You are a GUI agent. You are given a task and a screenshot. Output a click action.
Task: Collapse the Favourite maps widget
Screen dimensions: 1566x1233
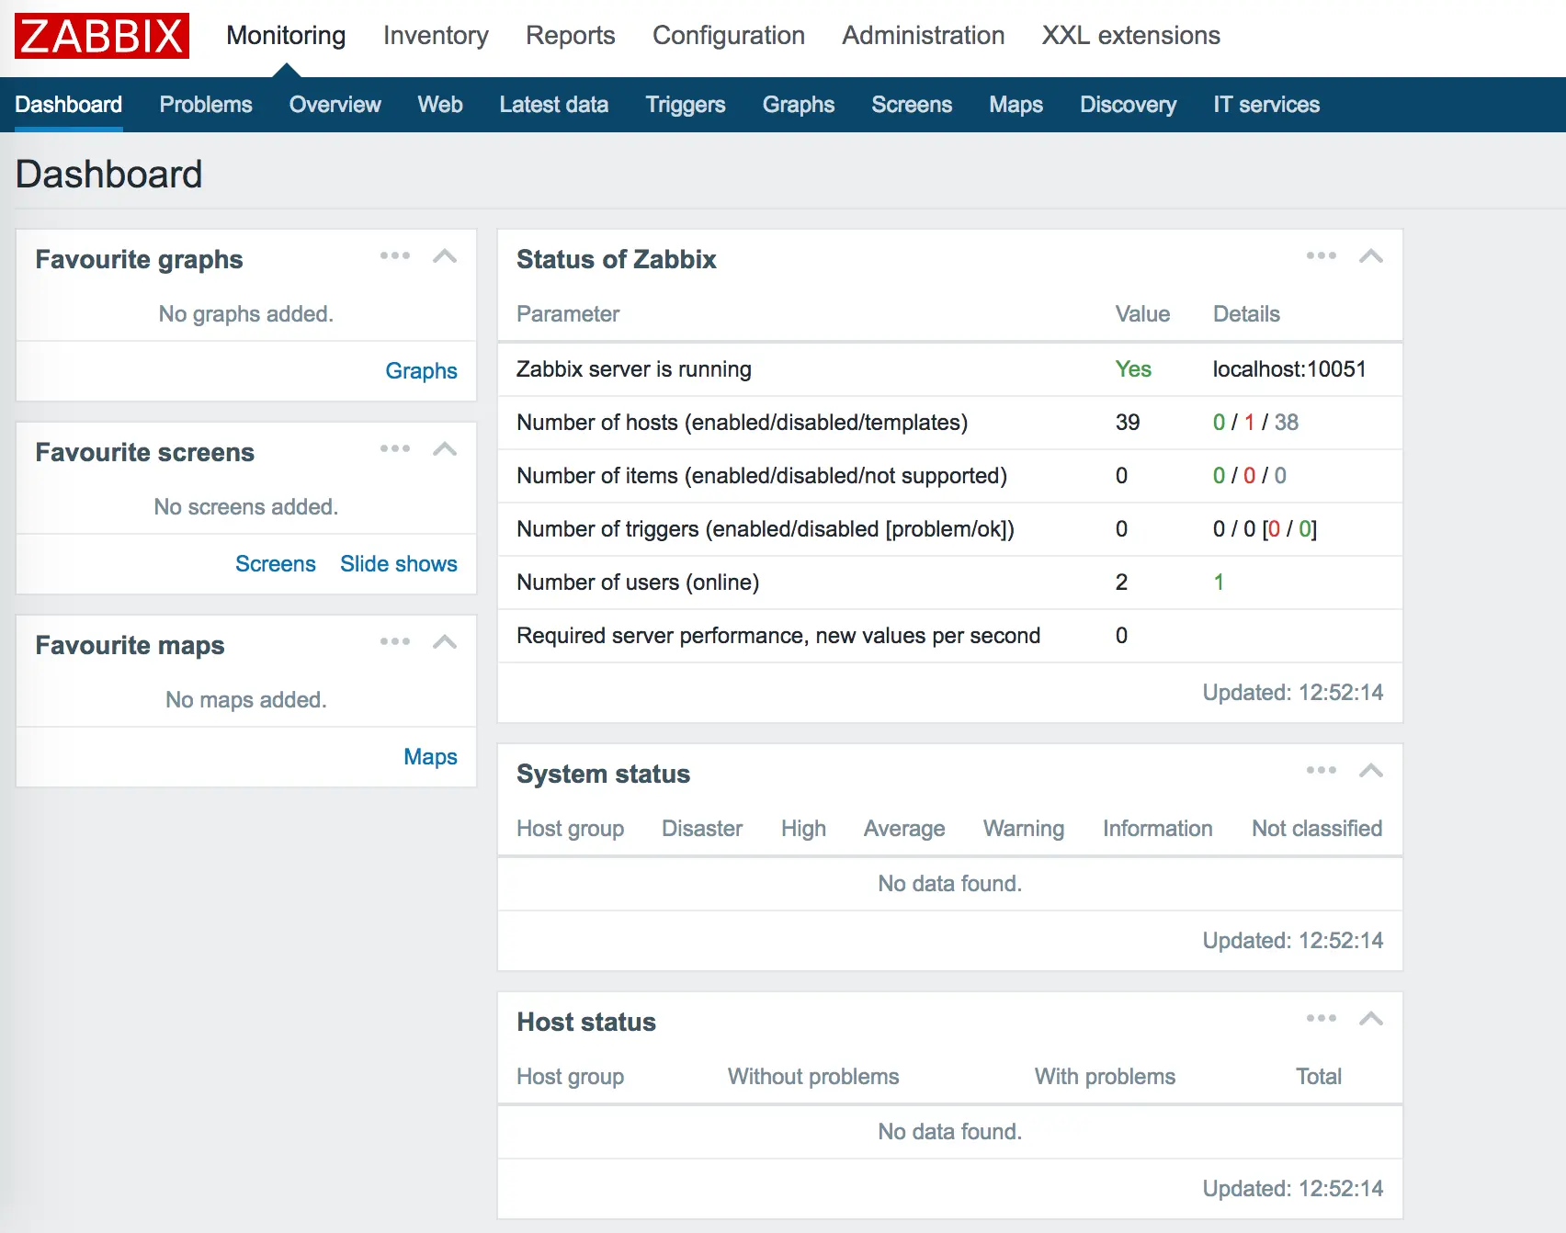pos(445,642)
